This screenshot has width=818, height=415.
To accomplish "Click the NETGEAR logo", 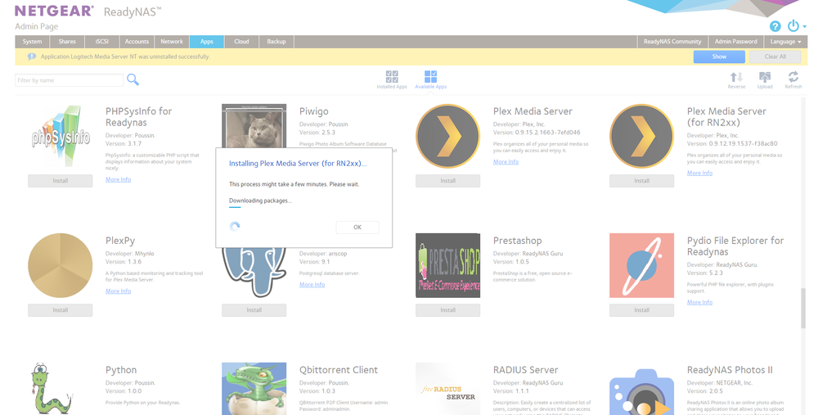I will click(54, 11).
